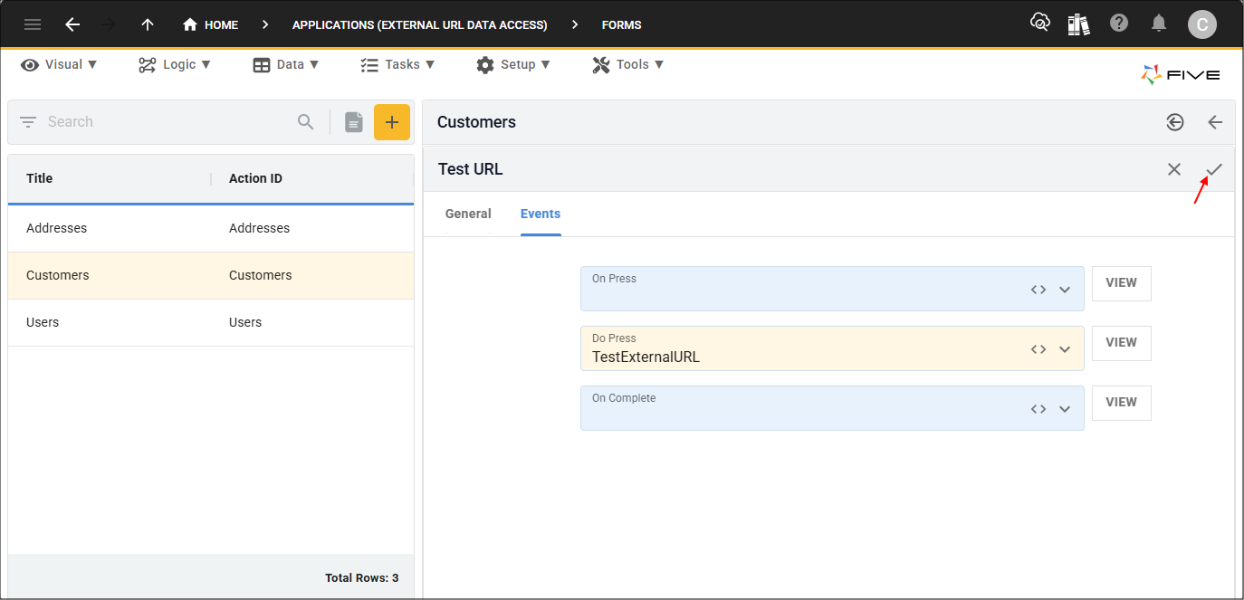Click the Search input field

point(167,122)
